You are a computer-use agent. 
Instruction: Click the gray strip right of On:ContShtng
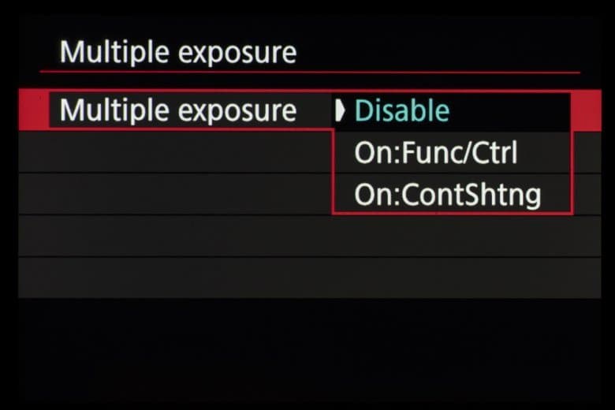pos(583,194)
